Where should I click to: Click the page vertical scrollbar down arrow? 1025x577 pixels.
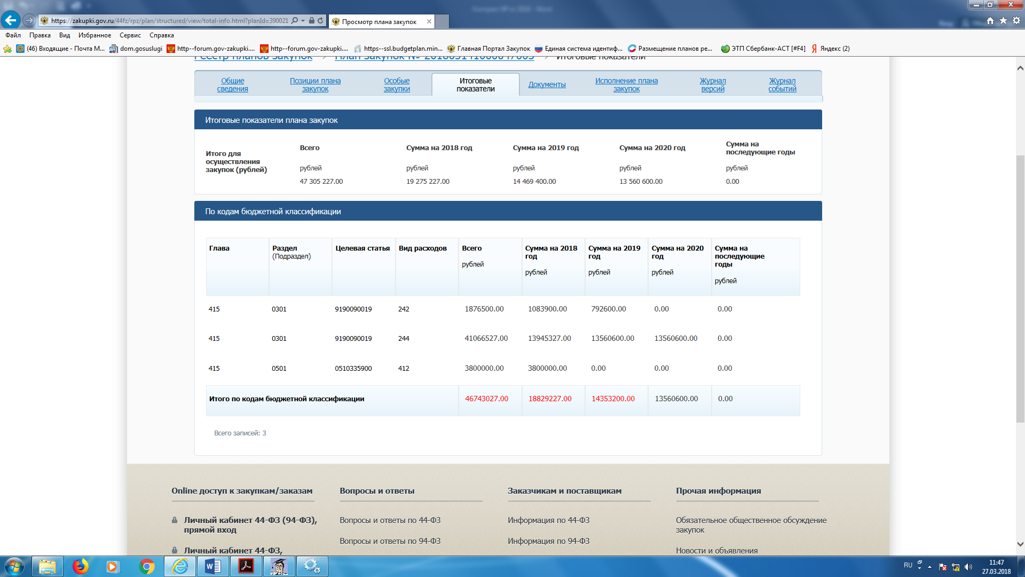(x=1020, y=544)
